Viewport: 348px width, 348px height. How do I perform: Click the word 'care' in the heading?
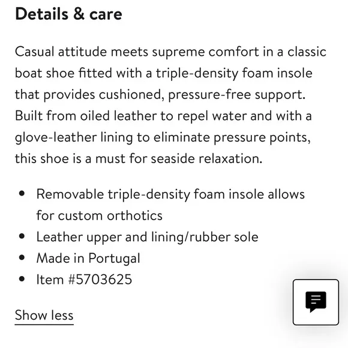pos(106,14)
